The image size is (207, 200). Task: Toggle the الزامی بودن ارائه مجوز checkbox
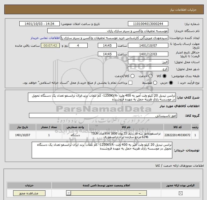click(x=180, y=193)
